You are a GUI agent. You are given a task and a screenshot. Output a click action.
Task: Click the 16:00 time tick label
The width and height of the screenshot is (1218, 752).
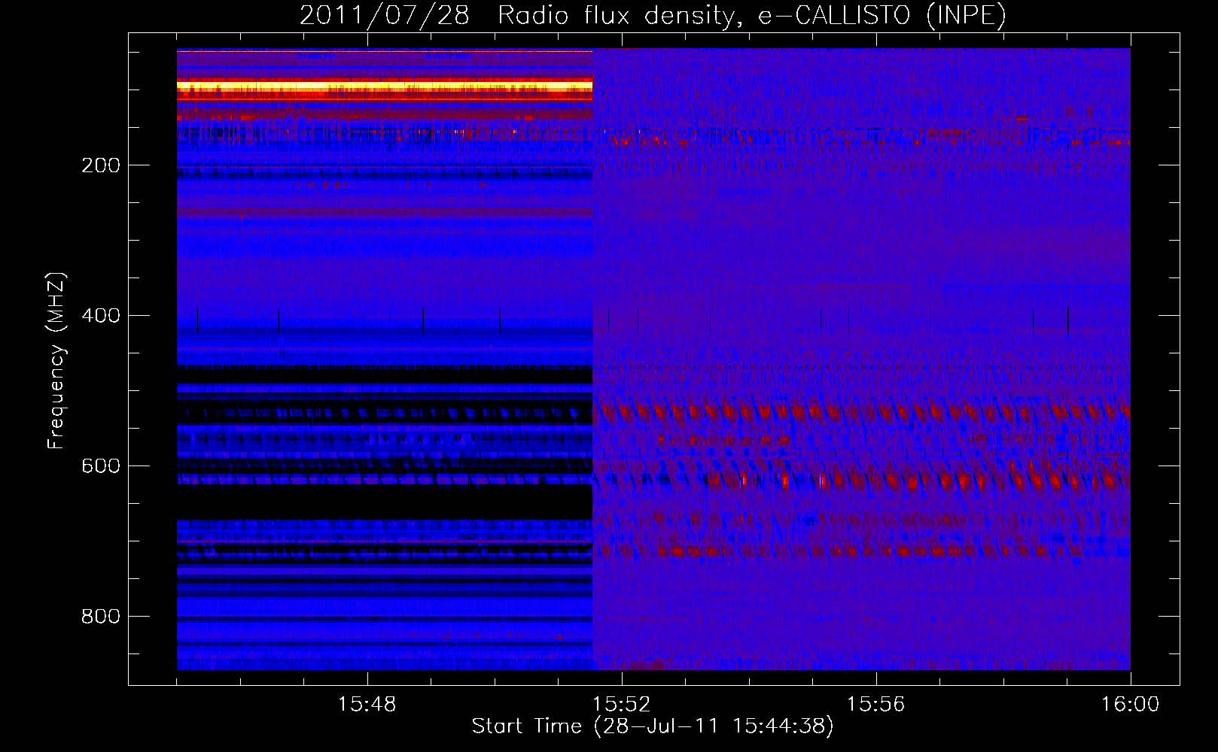1130,705
